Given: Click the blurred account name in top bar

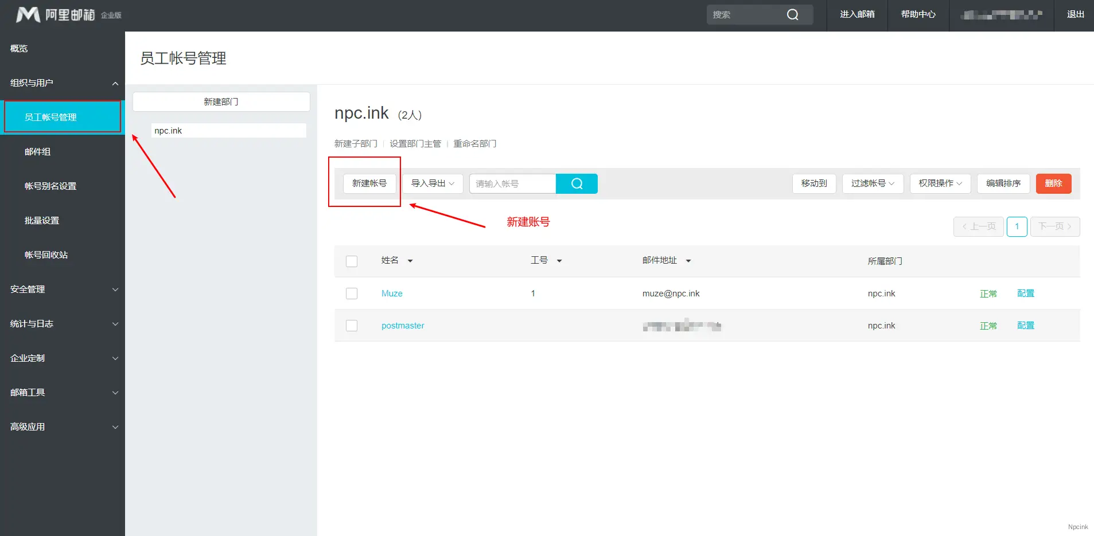Looking at the screenshot, I should coord(1002,15).
